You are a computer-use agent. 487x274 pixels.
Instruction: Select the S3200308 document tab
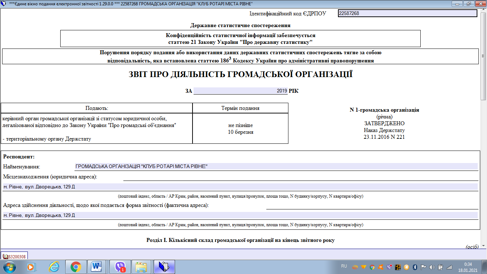(x=15, y=256)
